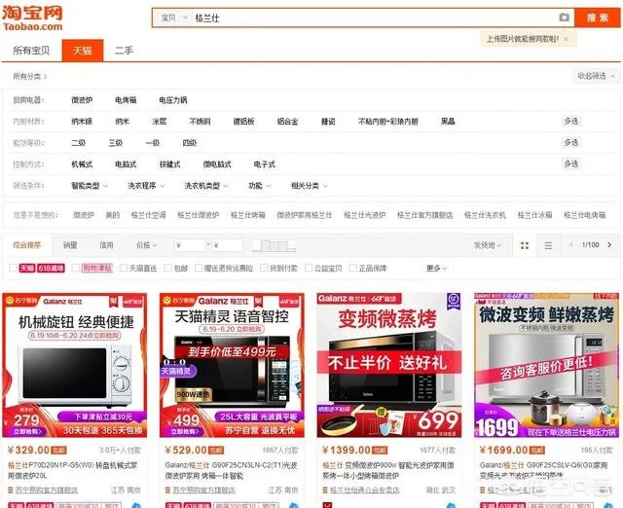Sort results by 信用

coord(106,245)
